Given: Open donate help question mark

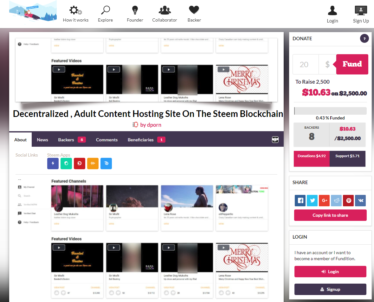Looking at the screenshot, I should click(364, 38).
